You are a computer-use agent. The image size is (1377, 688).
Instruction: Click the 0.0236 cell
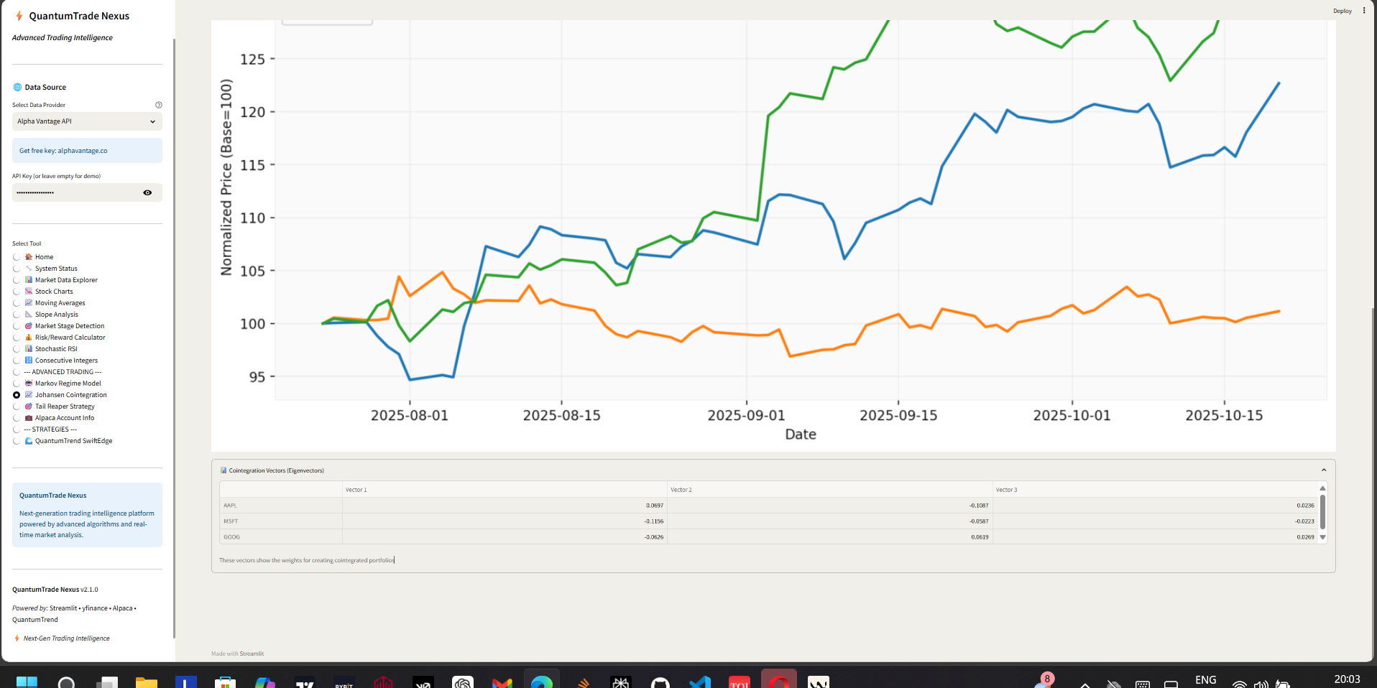[x=1155, y=506]
